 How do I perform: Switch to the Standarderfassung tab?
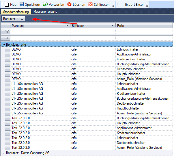point(16,12)
